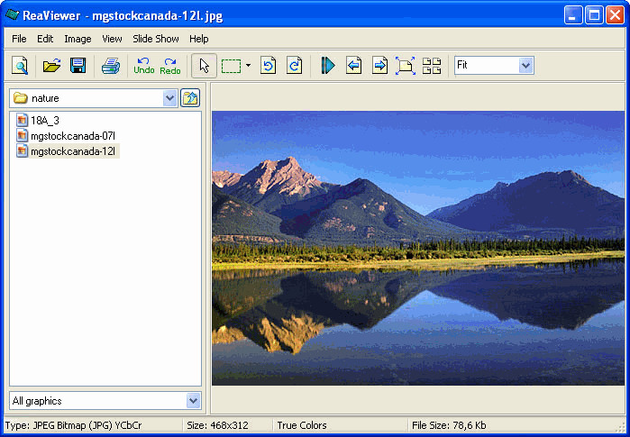Image resolution: width=630 pixels, height=437 pixels.
Task: Select file 18A_3 in list
Action: pyautogui.click(x=45, y=120)
